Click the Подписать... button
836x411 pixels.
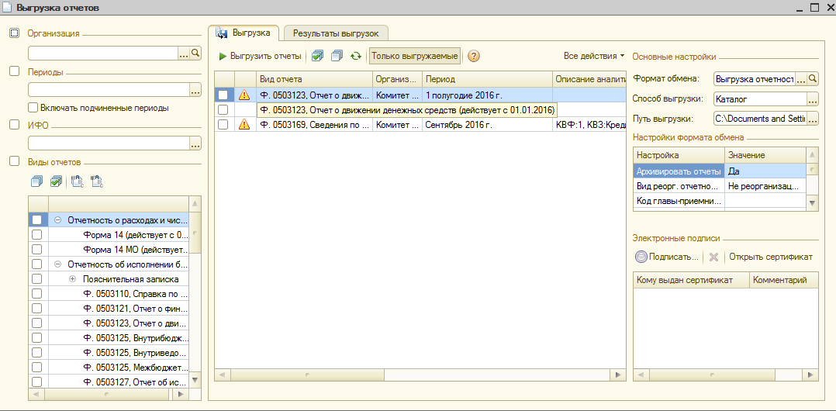tap(668, 257)
